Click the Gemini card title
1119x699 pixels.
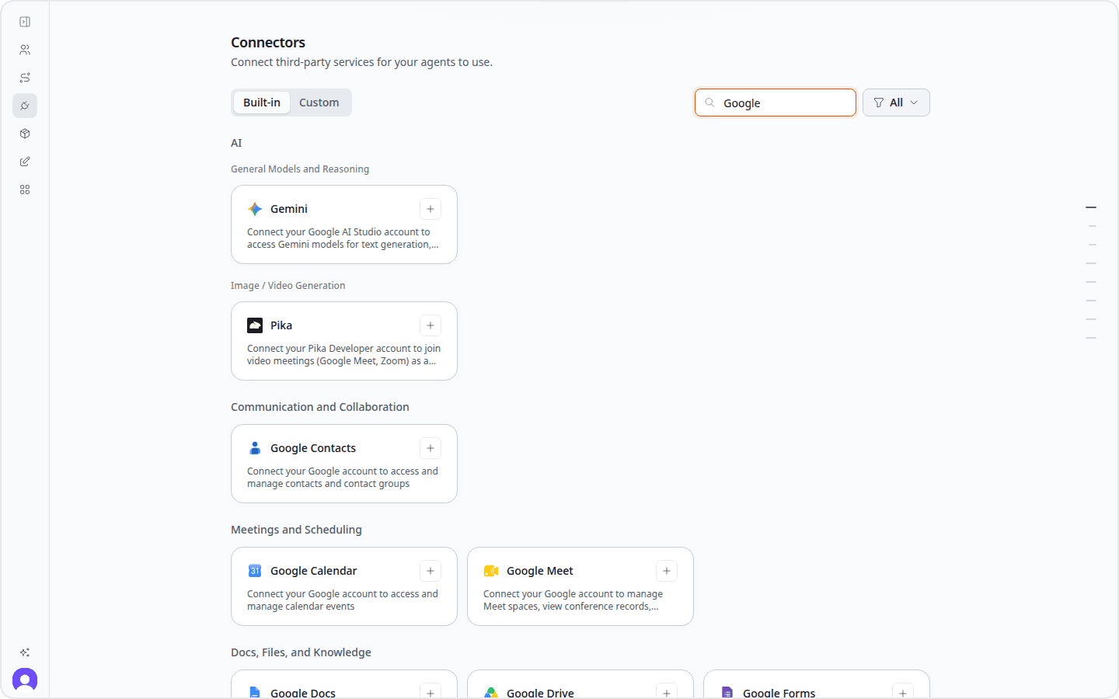click(289, 209)
